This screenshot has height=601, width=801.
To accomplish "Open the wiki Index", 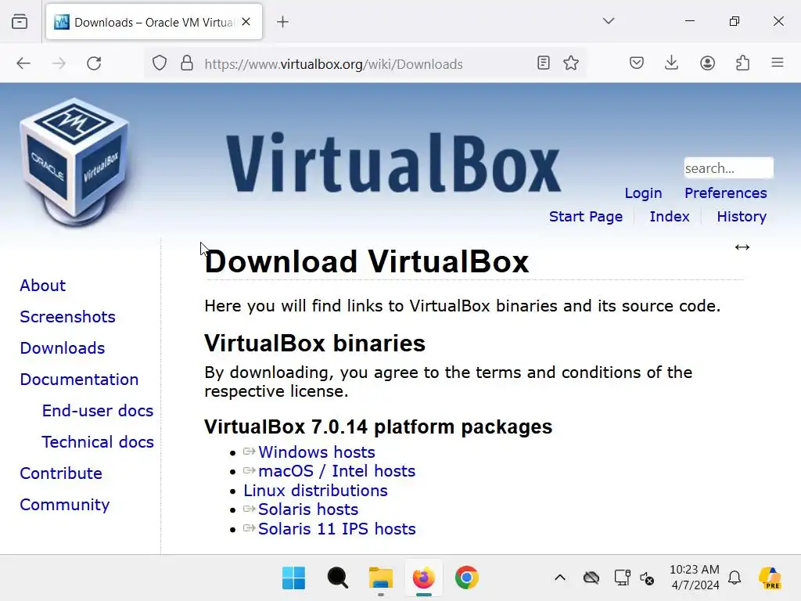I will pyautogui.click(x=670, y=217).
